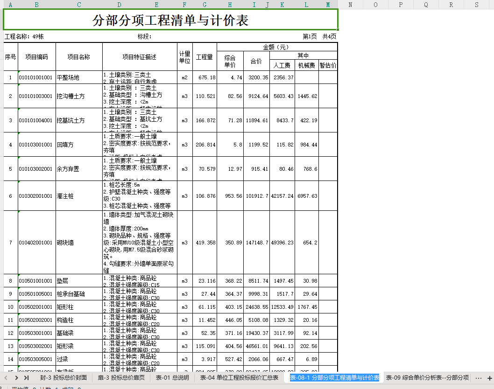Select column G header
Screen dimensions: 494x389
point(205,5)
